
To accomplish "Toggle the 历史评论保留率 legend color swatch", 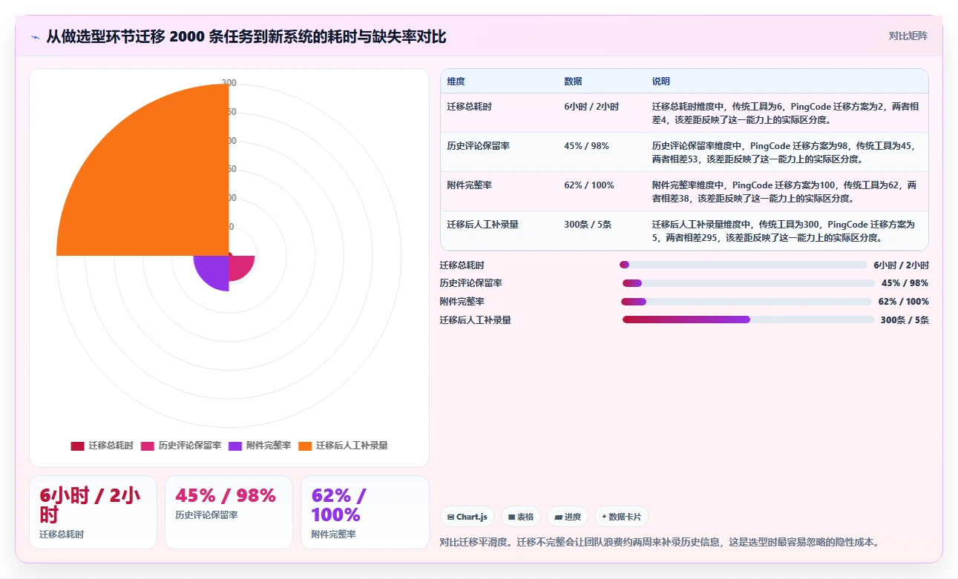I will coord(147,446).
